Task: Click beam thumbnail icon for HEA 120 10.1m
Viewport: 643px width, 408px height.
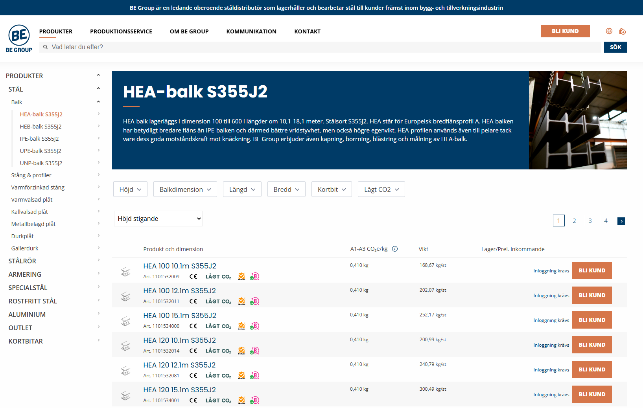Action: click(126, 346)
